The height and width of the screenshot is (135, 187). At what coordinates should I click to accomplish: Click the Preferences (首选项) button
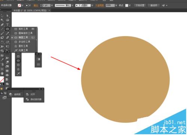pos(154,5)
